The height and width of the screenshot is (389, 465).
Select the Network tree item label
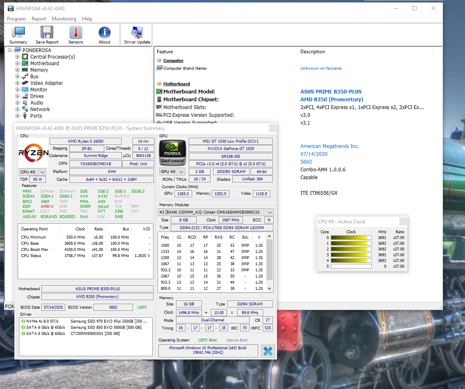[x=40, y=109]
